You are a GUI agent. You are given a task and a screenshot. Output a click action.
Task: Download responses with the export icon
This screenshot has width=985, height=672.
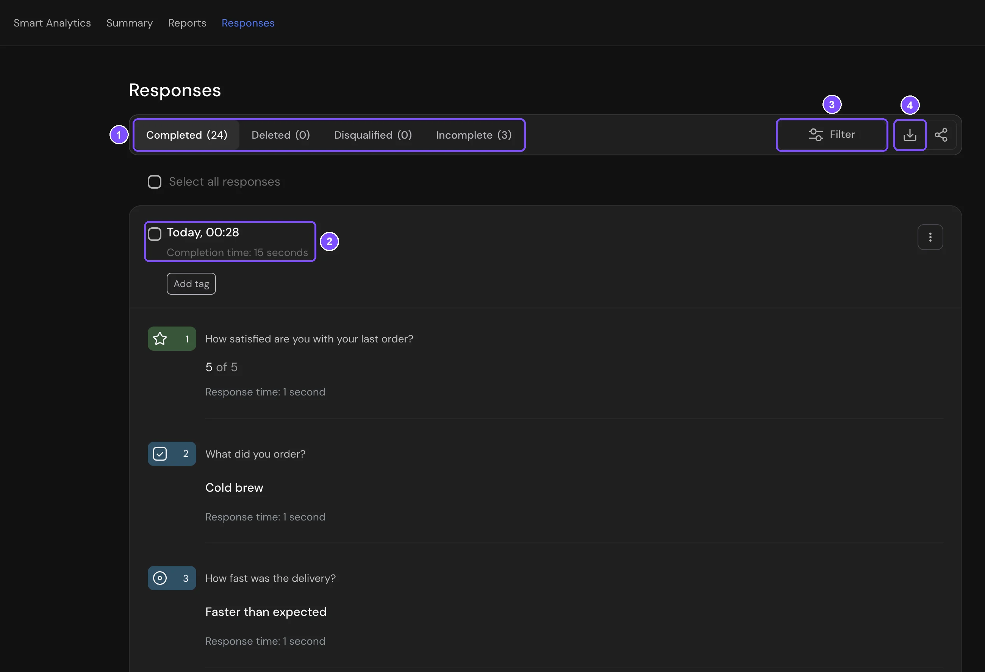pos(910,135)
